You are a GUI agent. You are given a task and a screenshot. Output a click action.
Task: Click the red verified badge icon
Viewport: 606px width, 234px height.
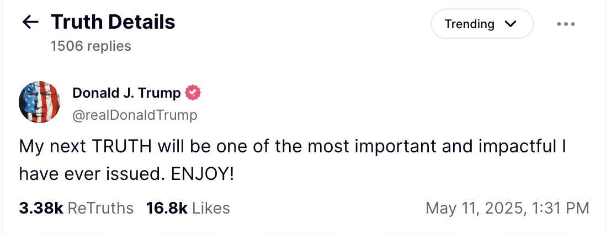click(x=193, y=93)
